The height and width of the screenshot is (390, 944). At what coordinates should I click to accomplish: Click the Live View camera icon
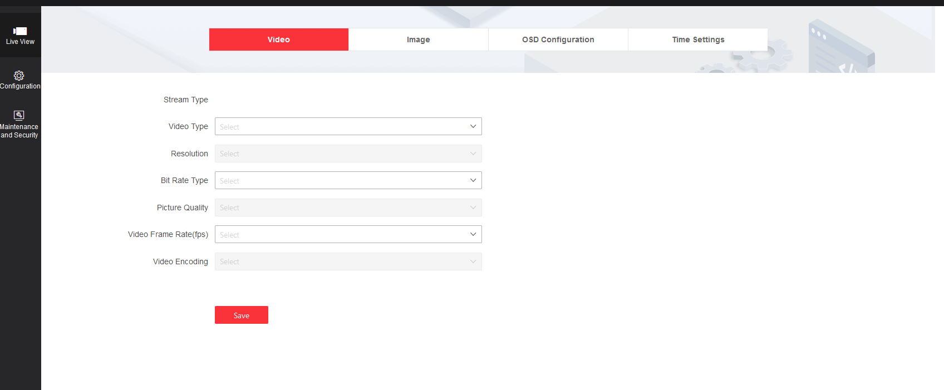pyautogui.click(x=20, y=31)
